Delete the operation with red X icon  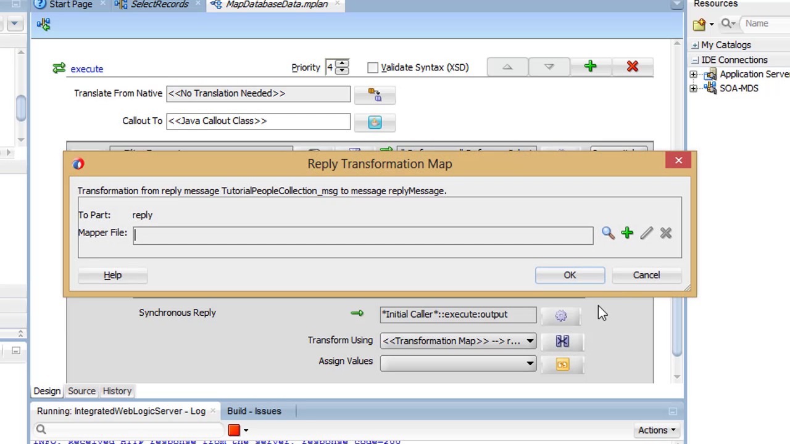(x=632, y=67)
